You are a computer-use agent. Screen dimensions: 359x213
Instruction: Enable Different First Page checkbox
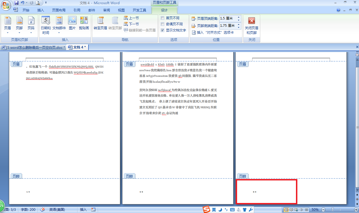point(163,18)
